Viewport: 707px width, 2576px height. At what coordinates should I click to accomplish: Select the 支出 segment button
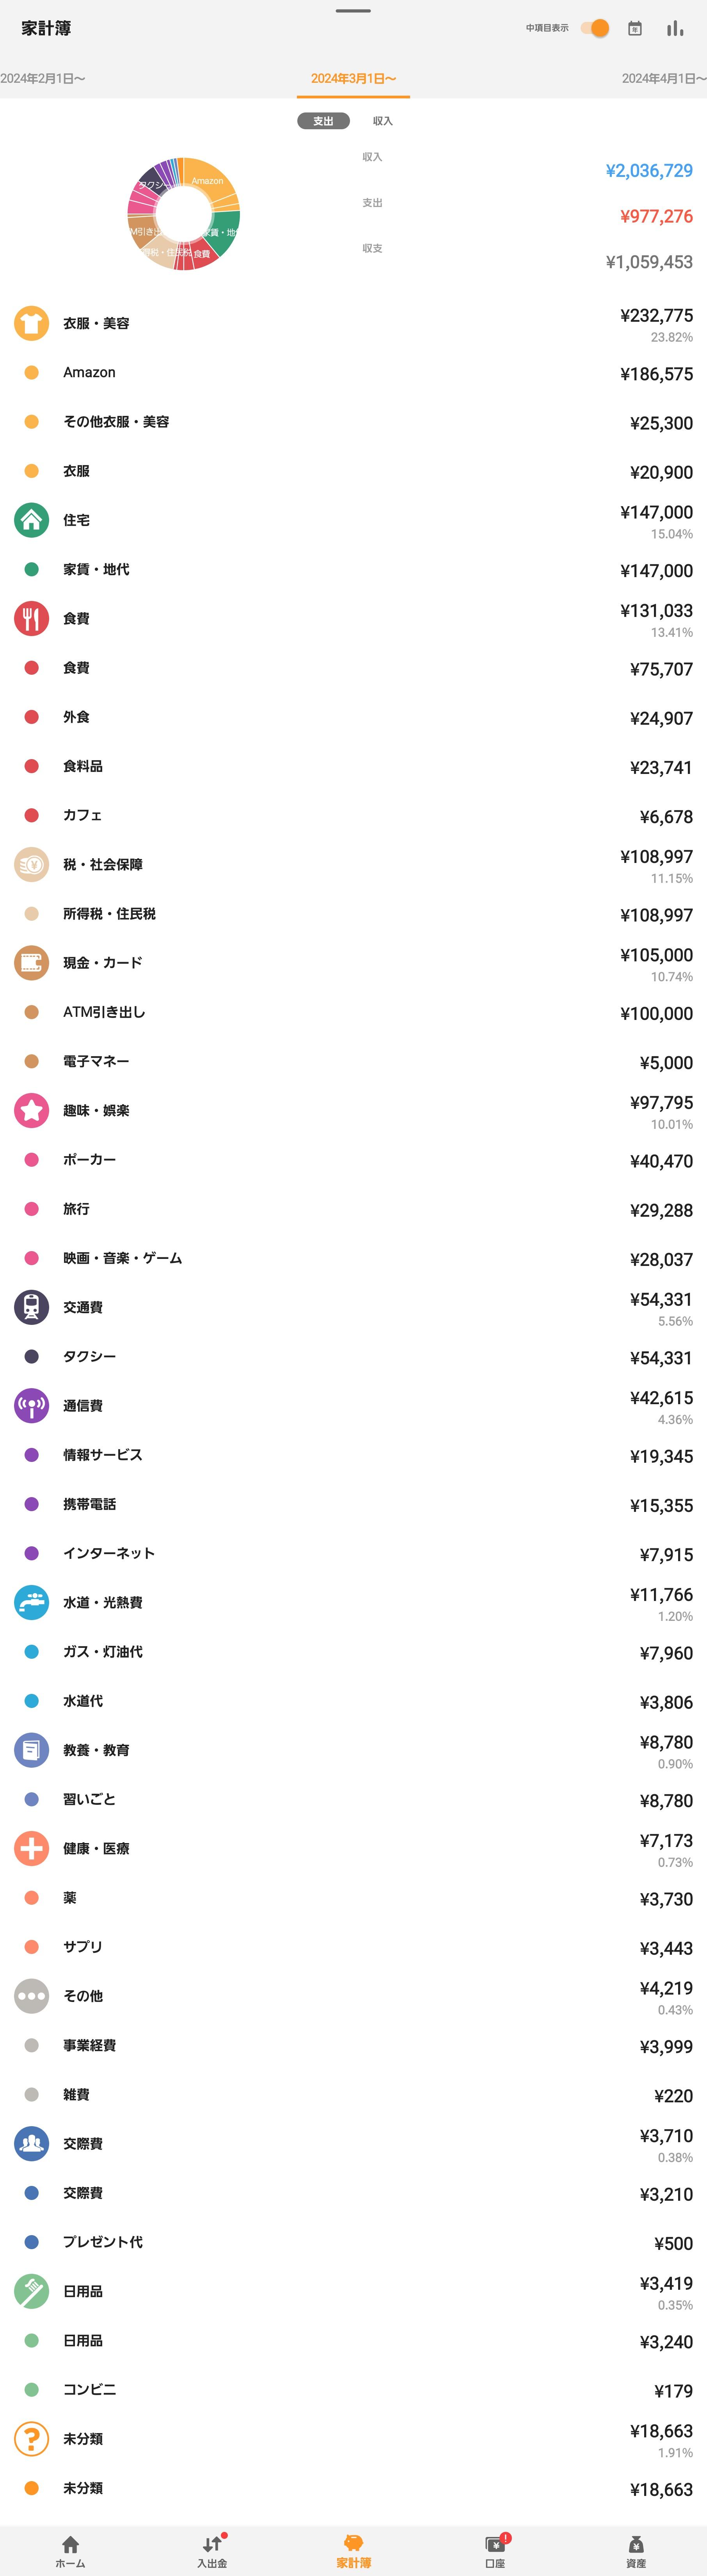pos(323,121)
